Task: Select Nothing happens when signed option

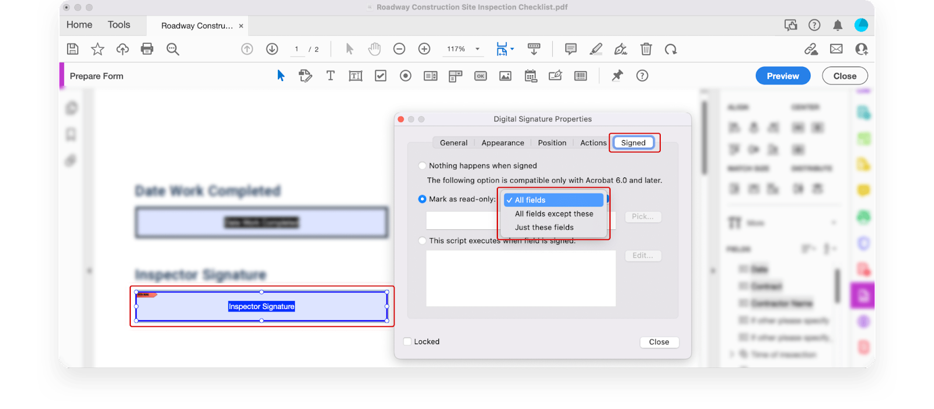Action: (423, 166)
